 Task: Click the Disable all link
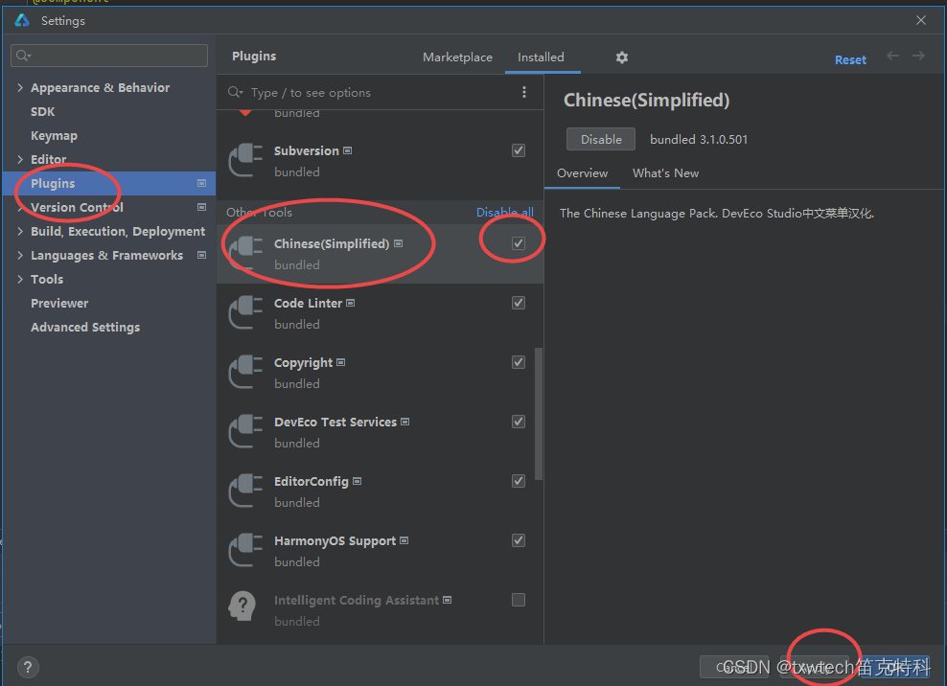505,212
